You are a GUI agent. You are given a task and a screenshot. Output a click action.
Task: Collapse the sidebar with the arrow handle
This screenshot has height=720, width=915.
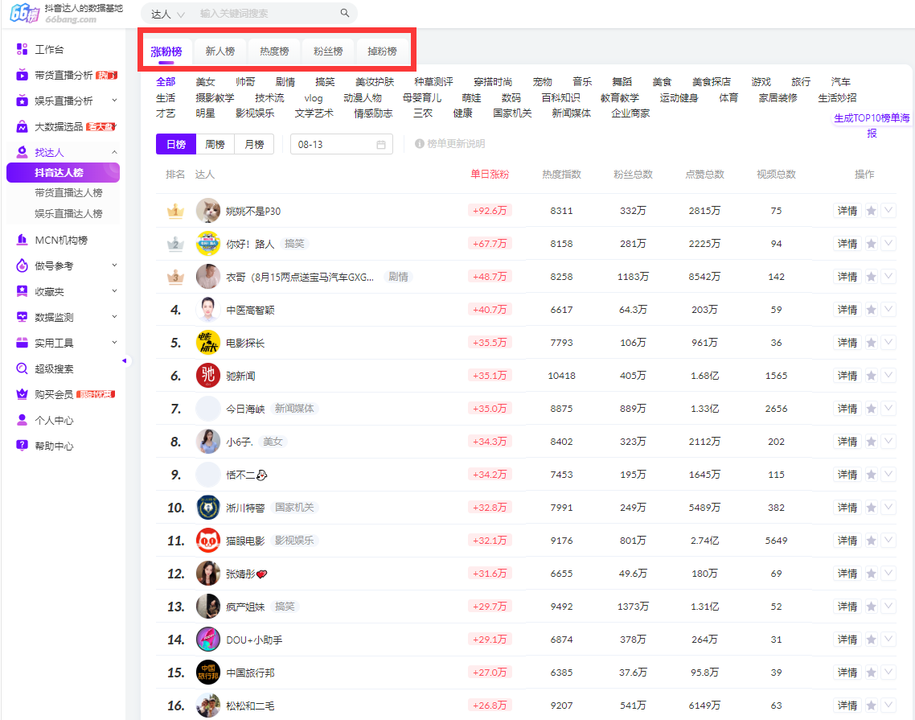(x=125, y=361)
